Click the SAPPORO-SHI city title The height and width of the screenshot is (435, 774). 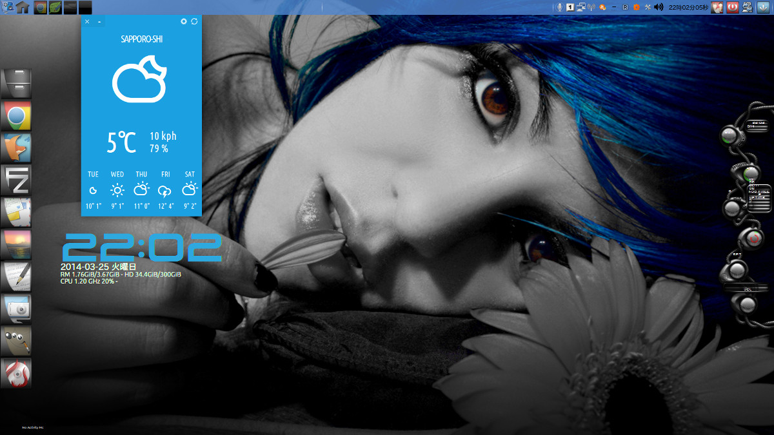(142, 39)
